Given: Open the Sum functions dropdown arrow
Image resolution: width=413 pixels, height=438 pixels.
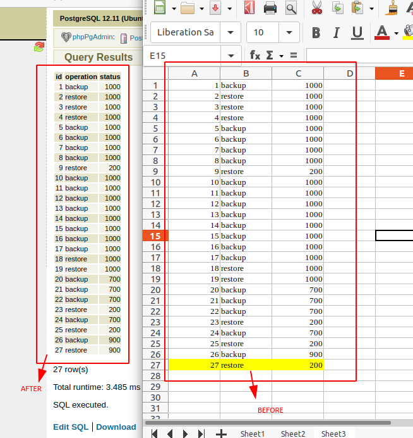Looking at the screenshot, I should 281,56.
